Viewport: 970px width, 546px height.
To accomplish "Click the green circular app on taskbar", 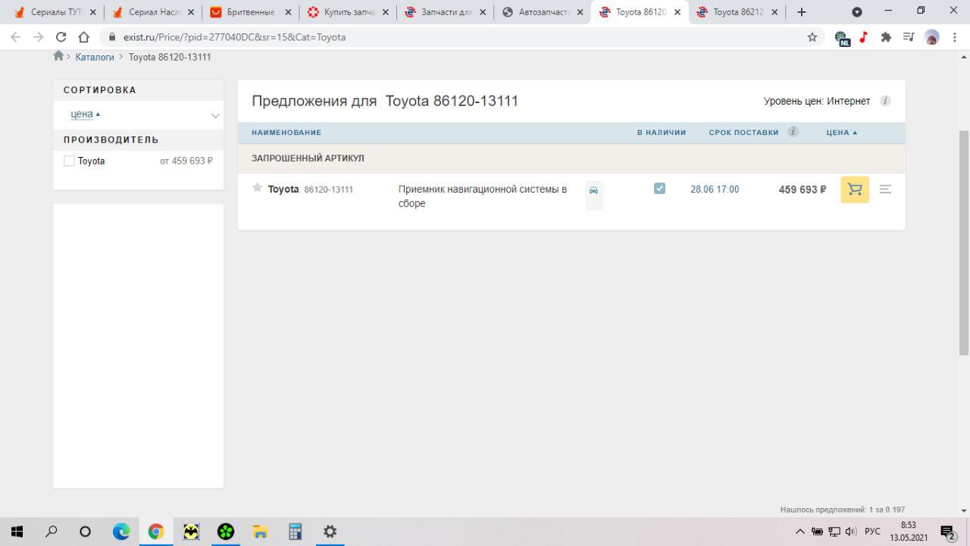I will coord(226,532).
